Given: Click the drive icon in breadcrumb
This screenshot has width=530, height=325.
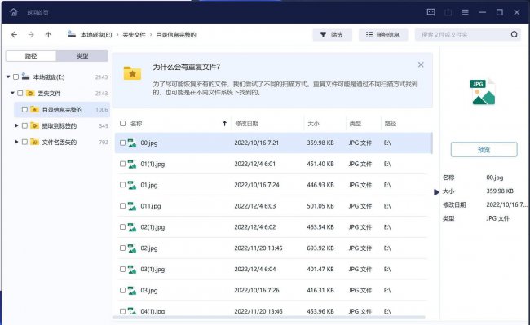Looking at the screenshot, I should (72, 34).
